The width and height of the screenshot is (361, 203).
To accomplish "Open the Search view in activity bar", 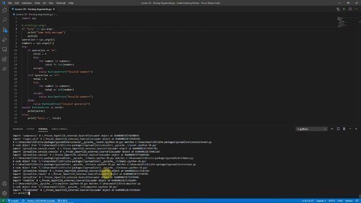I will pos(5,20).
